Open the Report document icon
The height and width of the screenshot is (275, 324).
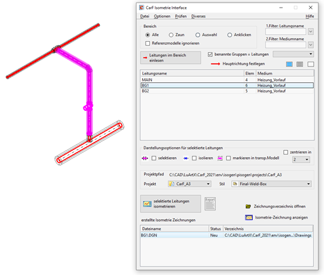point(210,204)
